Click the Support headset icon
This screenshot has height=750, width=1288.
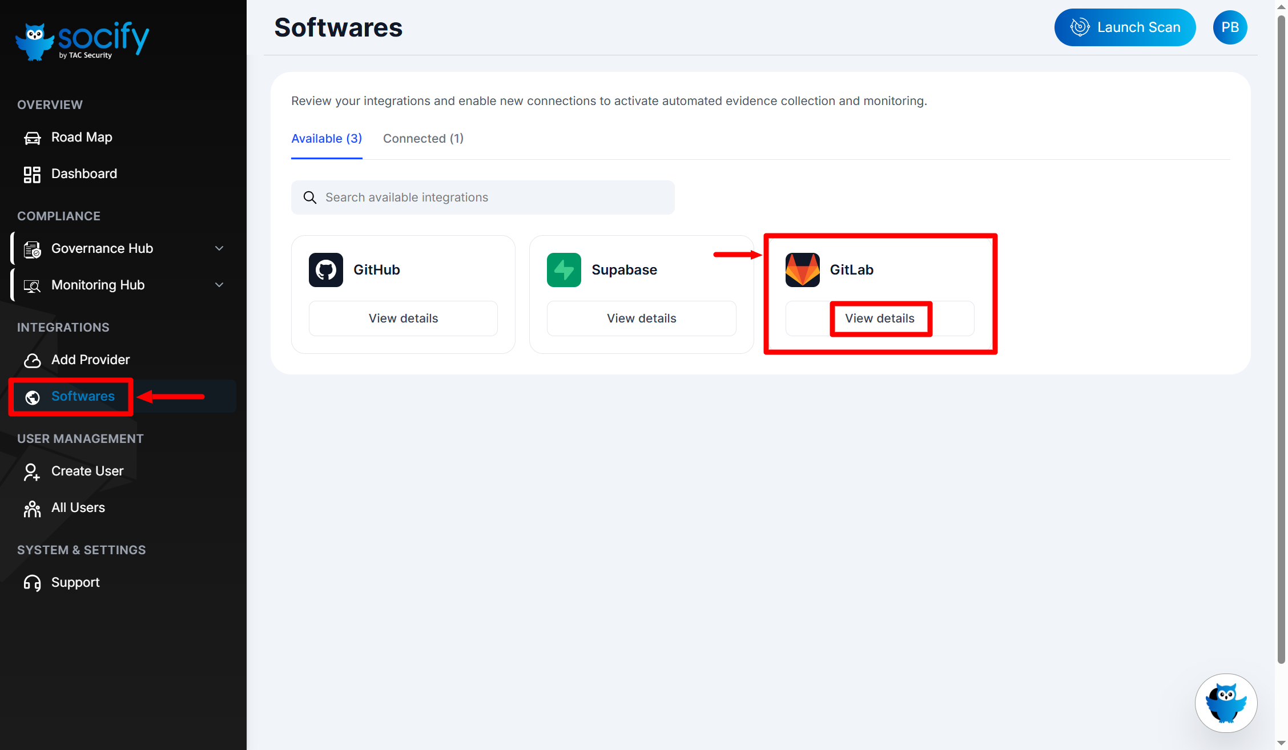(32, 583)
